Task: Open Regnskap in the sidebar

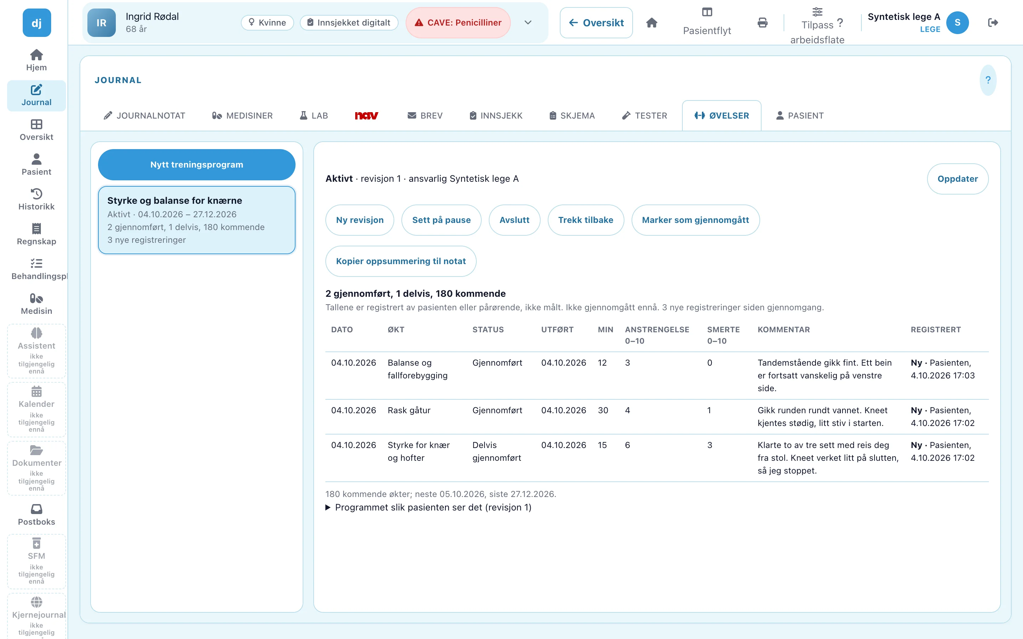Action: click(x=36, y=234)
